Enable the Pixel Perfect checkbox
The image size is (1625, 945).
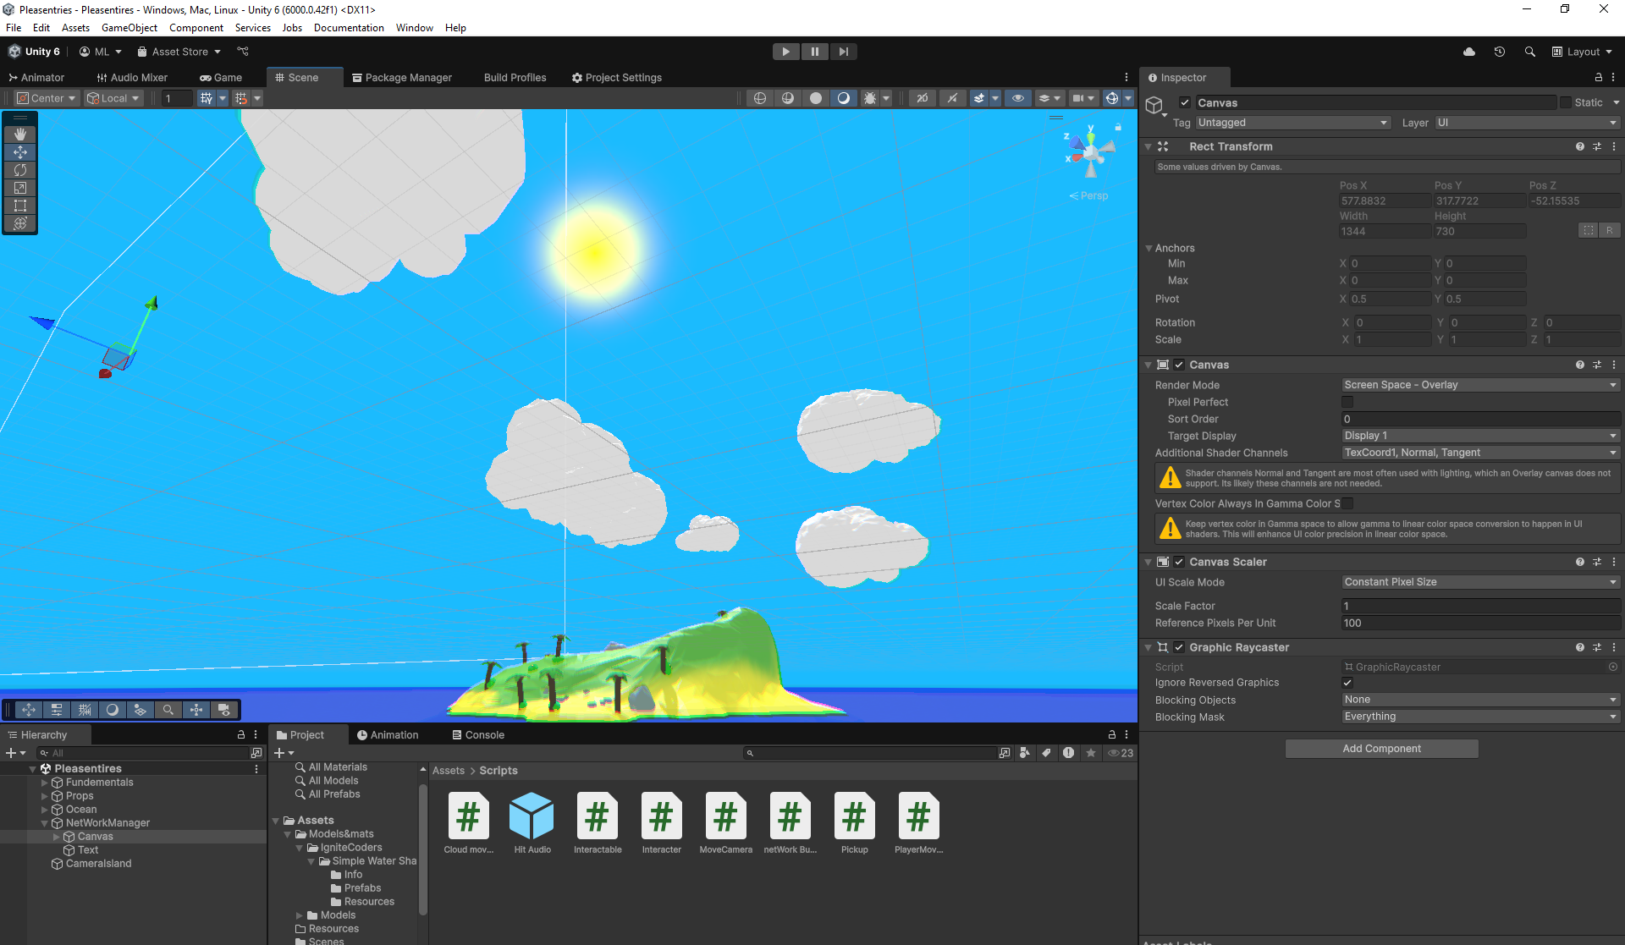coord(1347,402)
